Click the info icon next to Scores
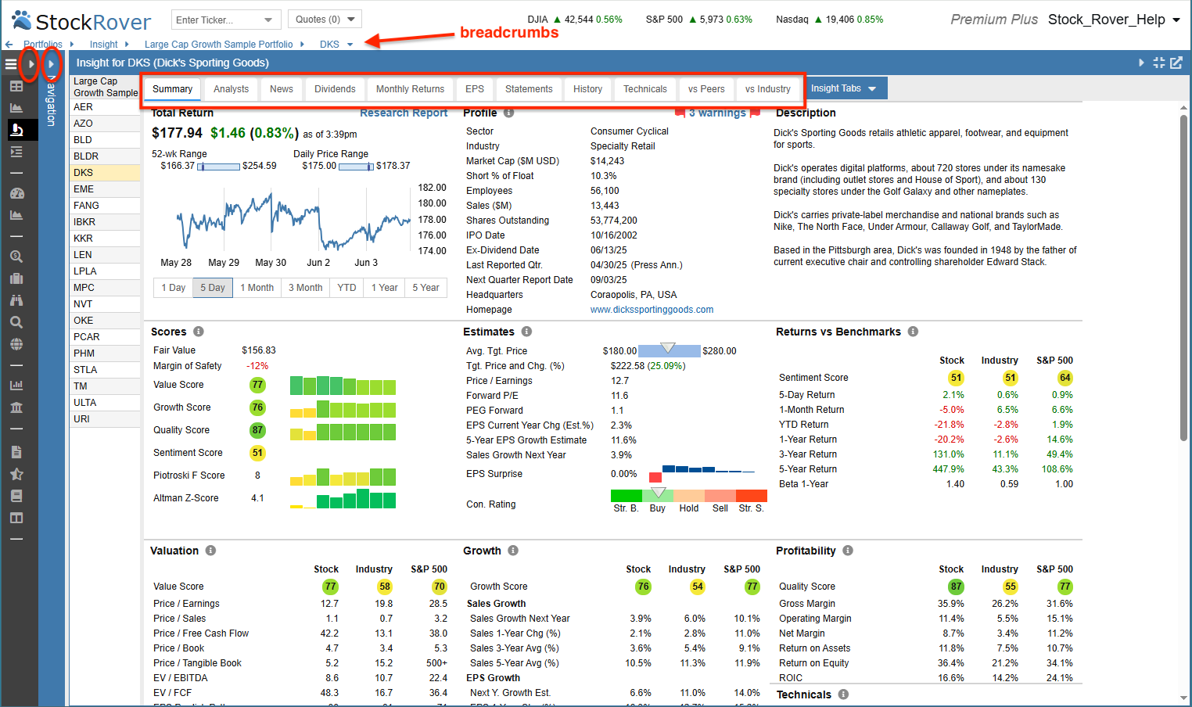 pyautogui.click(x=199, y=332)
